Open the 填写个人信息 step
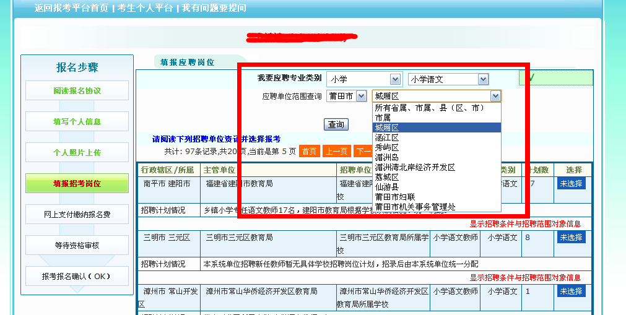The width and height of the screenshot is (626, 315). [77, 122]
